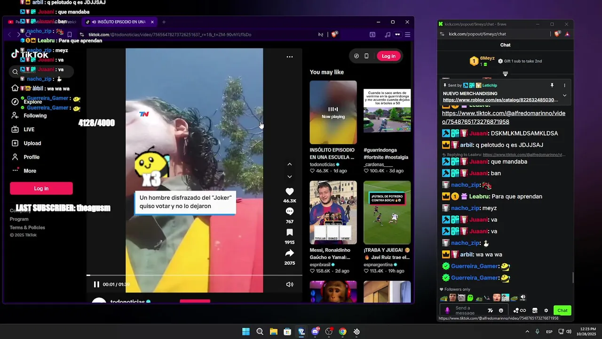The height and width of the screenshot is (339, 602).
Task: Seek along the video progress bar
Action: (194, 275)
